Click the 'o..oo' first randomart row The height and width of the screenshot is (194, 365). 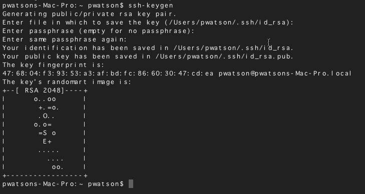tap(45, 99)
